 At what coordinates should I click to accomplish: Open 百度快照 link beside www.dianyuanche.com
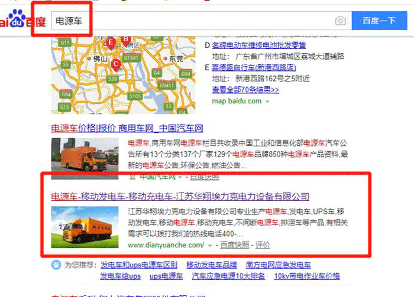point(234,245)
